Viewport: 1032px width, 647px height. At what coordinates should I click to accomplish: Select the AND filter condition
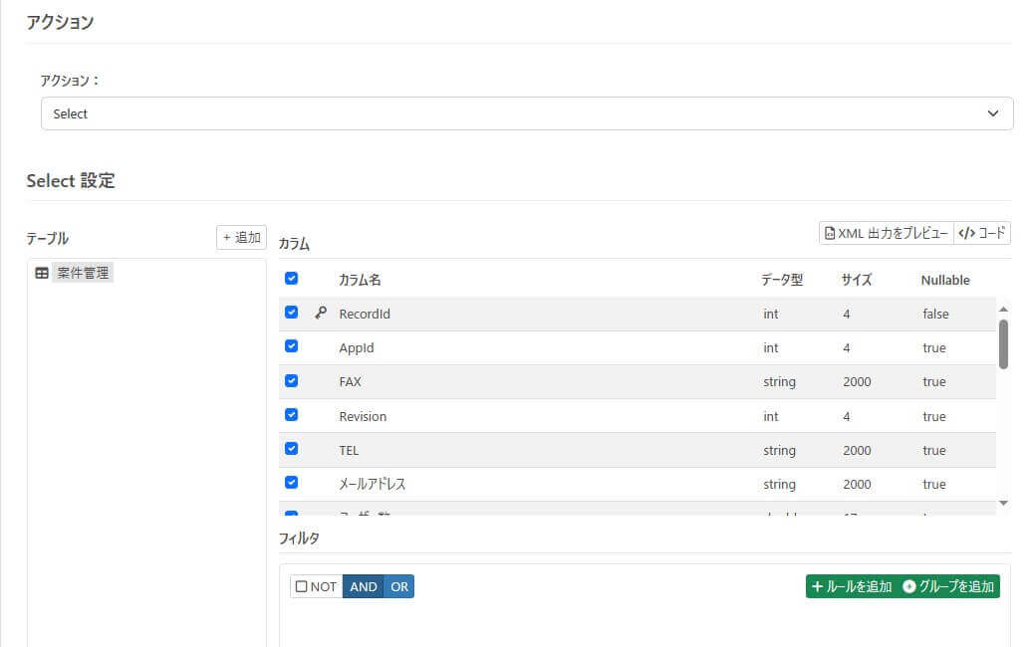coord(364,586)
